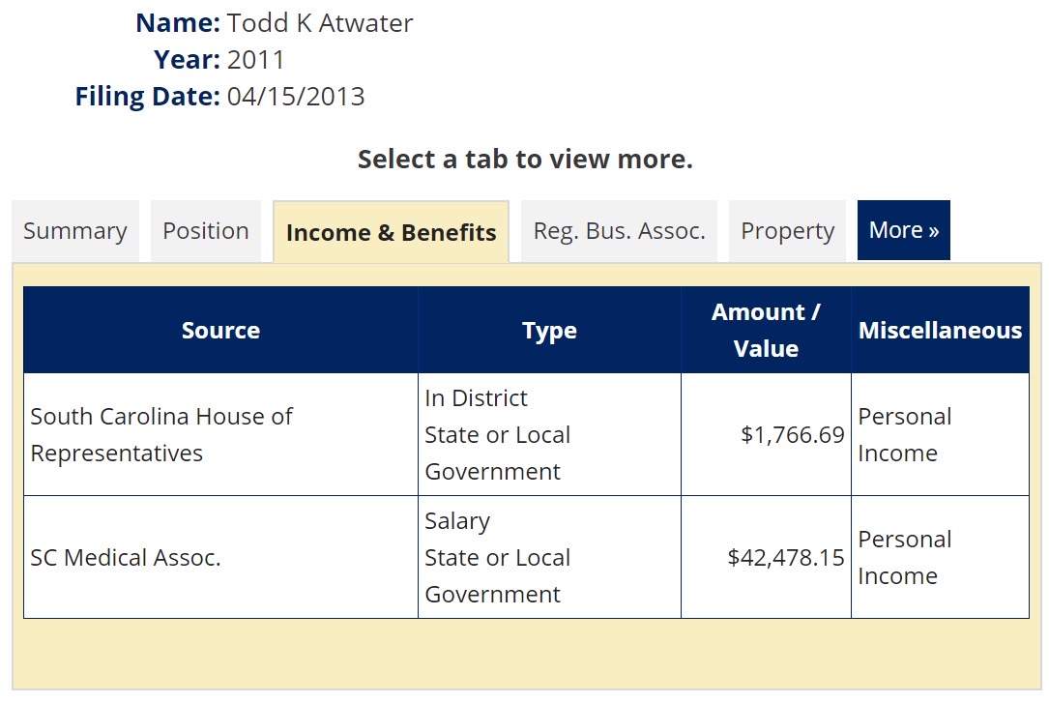1049x703 pixels.
Task: Select the SC Medical Assoc. source cell
Action: [x=126, y=558]
